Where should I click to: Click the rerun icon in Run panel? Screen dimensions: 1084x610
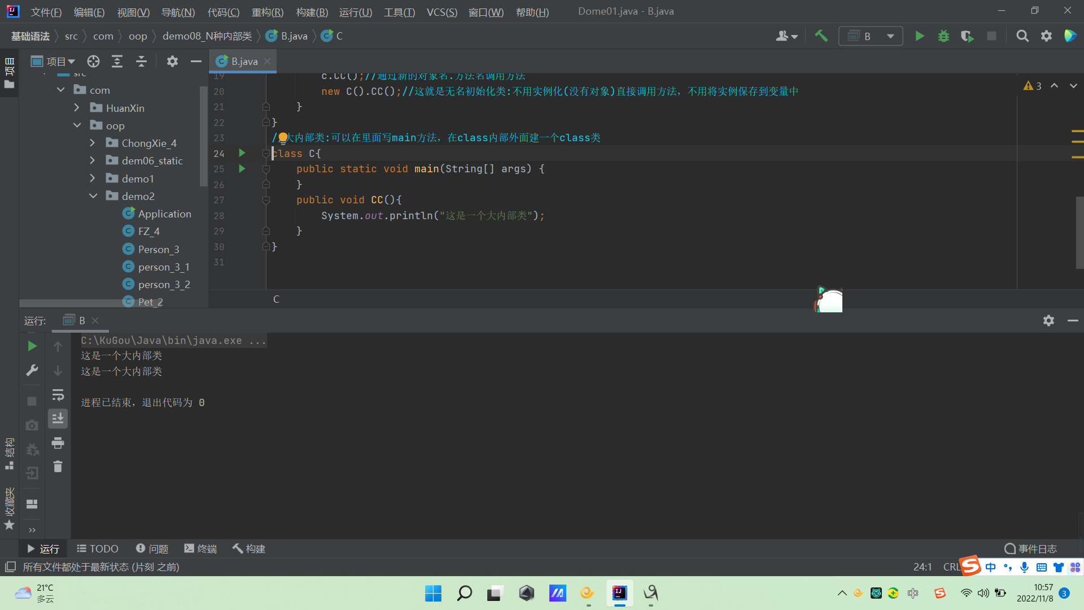pos(32,346)
